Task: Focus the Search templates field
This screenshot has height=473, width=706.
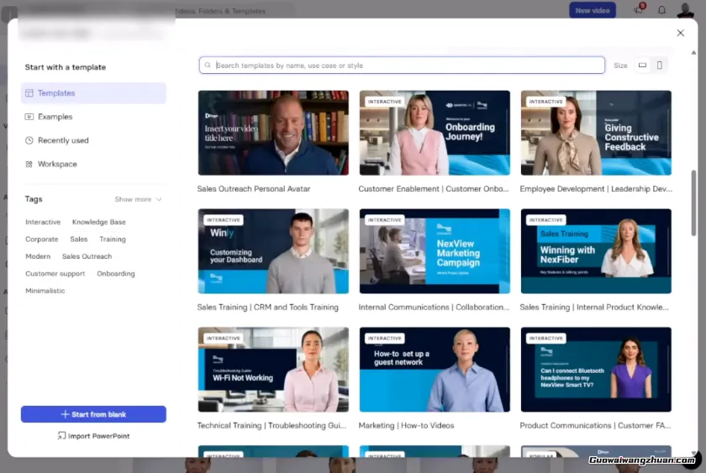Action: coord(402,66)
